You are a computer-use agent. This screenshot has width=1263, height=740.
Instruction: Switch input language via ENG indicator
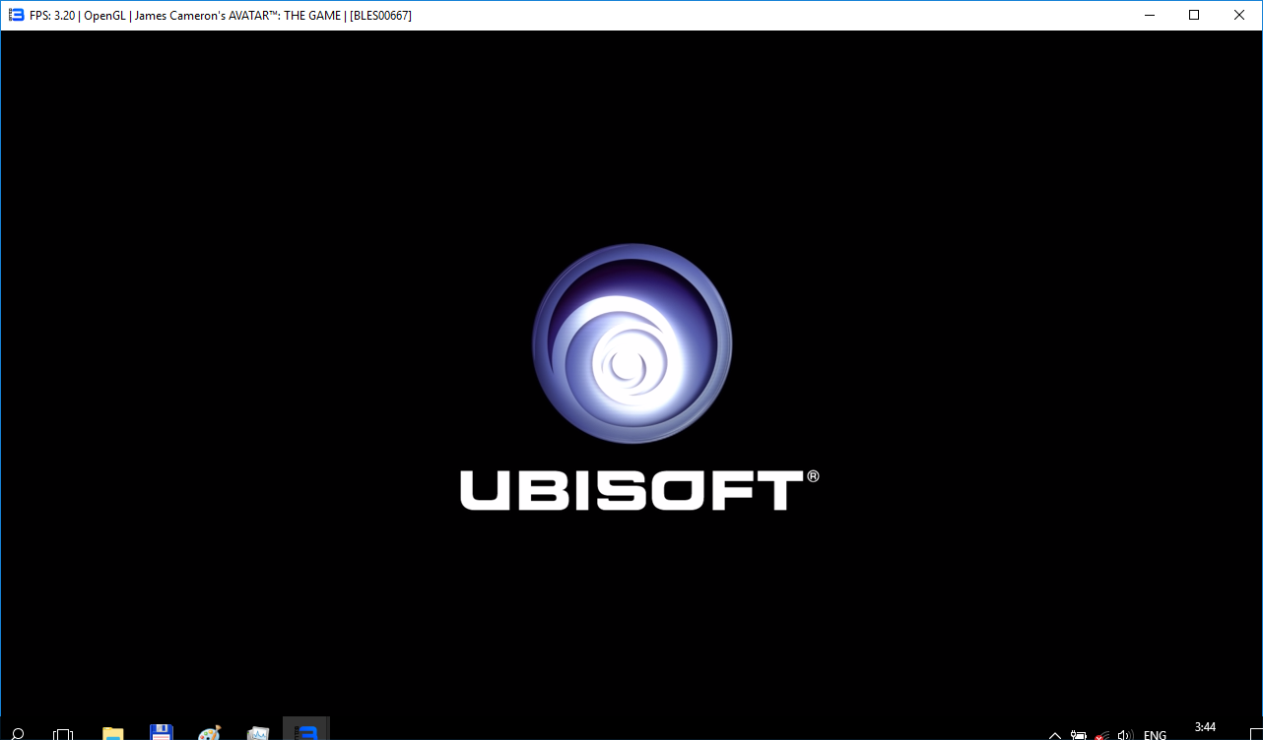[x=1155, y=734]
